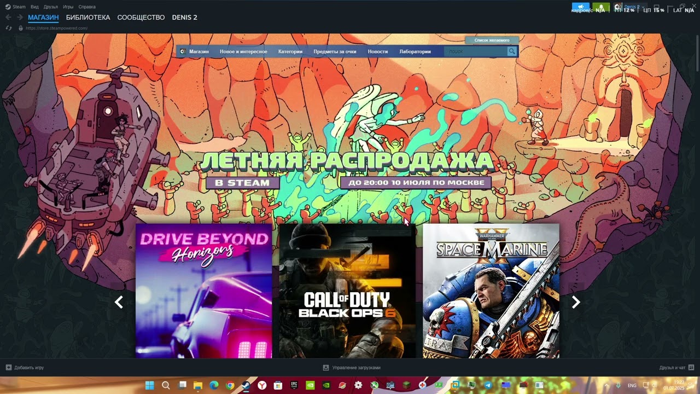Open the Справка menu

87,7
